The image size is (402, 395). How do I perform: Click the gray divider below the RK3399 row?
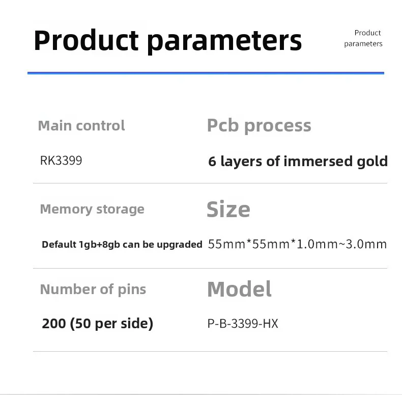[210, 183]
